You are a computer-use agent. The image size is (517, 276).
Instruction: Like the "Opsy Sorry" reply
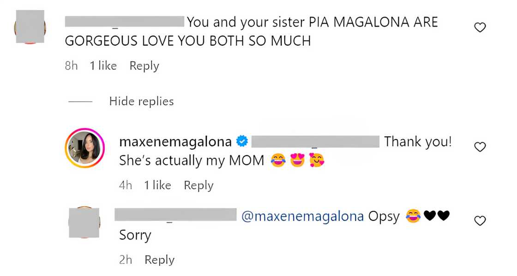pyautogui.click(x=480, y=221)
